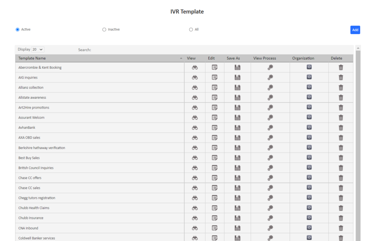Open the Organization icon for Chase CC offers
This screenshot has width=371, height=241.
coord(309,177)
